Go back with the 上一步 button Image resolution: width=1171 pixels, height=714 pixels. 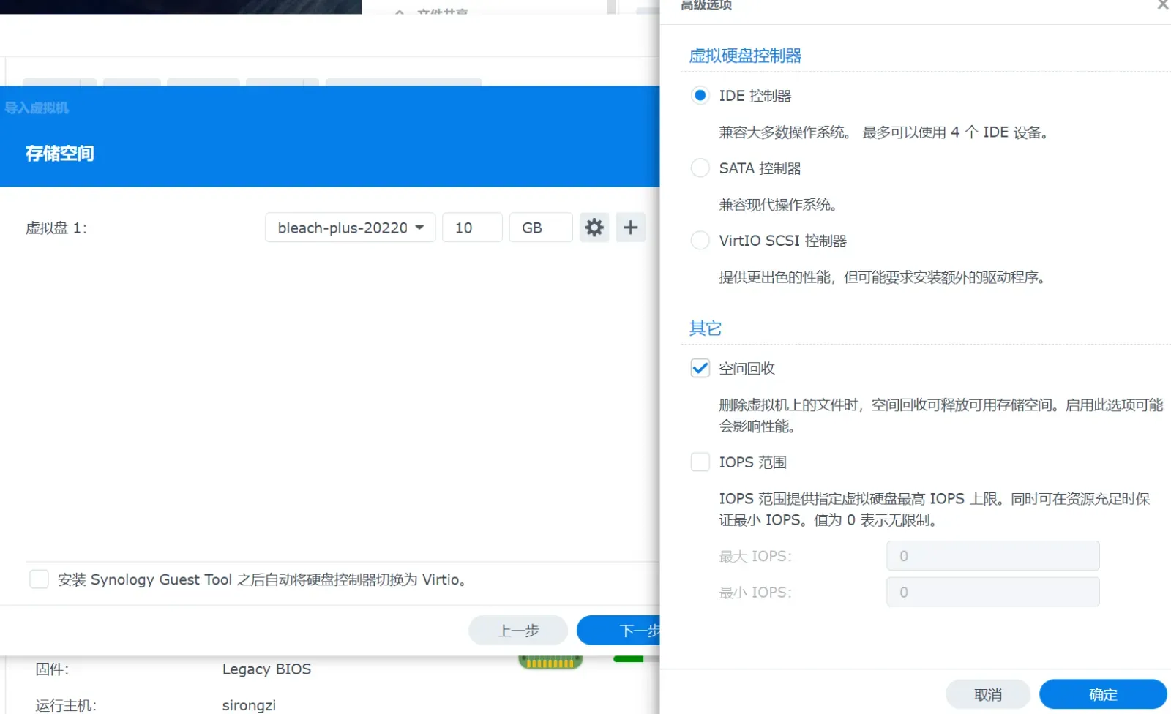coord(518,630)
